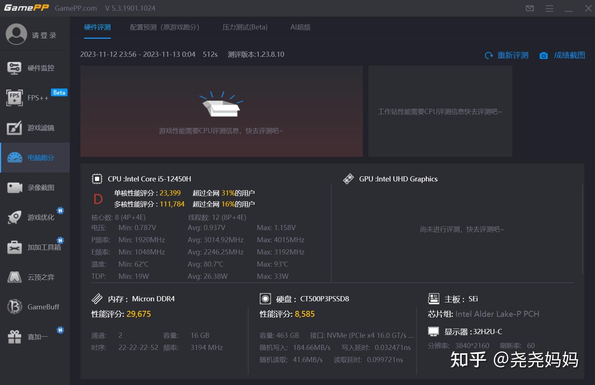Click the Micron DDR4 memory name
The image size is (595, 385).
click(x=154, y=299)
